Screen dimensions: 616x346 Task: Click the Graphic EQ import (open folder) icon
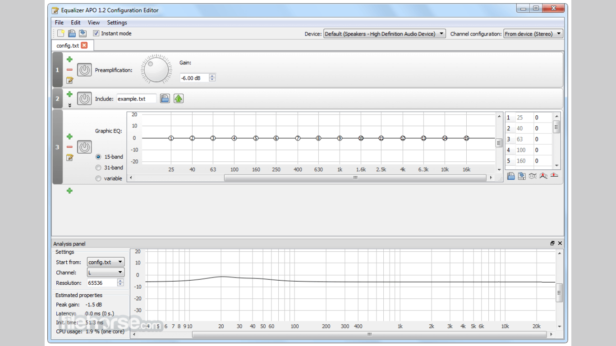coord(510,176)
